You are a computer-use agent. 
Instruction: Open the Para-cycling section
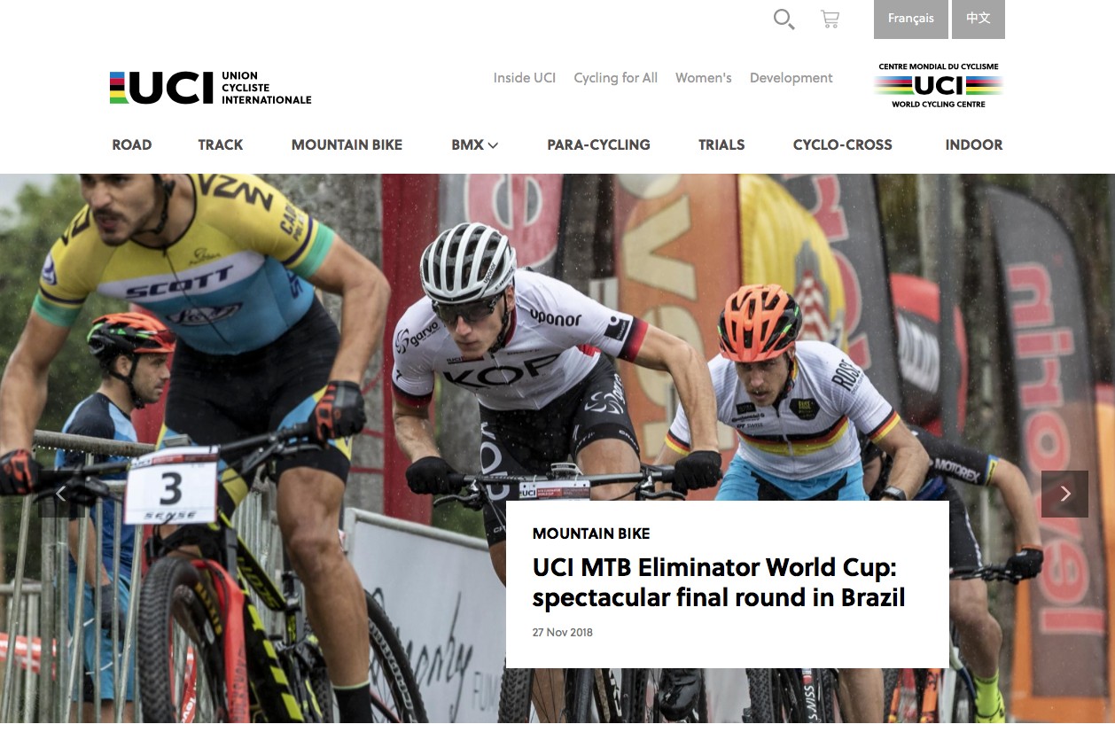pyautogui.click(x=598, y=144)
